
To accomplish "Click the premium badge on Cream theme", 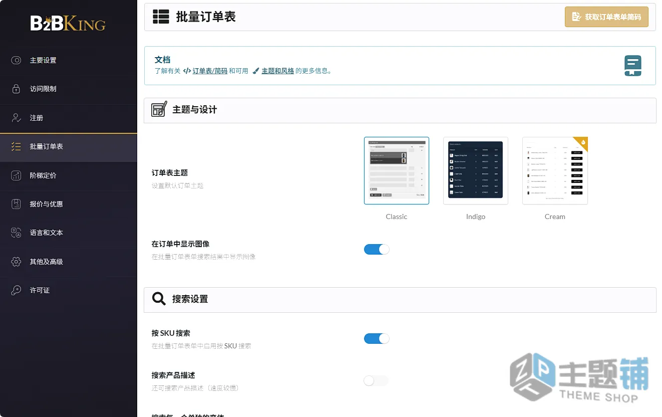I will coord(581,143).
